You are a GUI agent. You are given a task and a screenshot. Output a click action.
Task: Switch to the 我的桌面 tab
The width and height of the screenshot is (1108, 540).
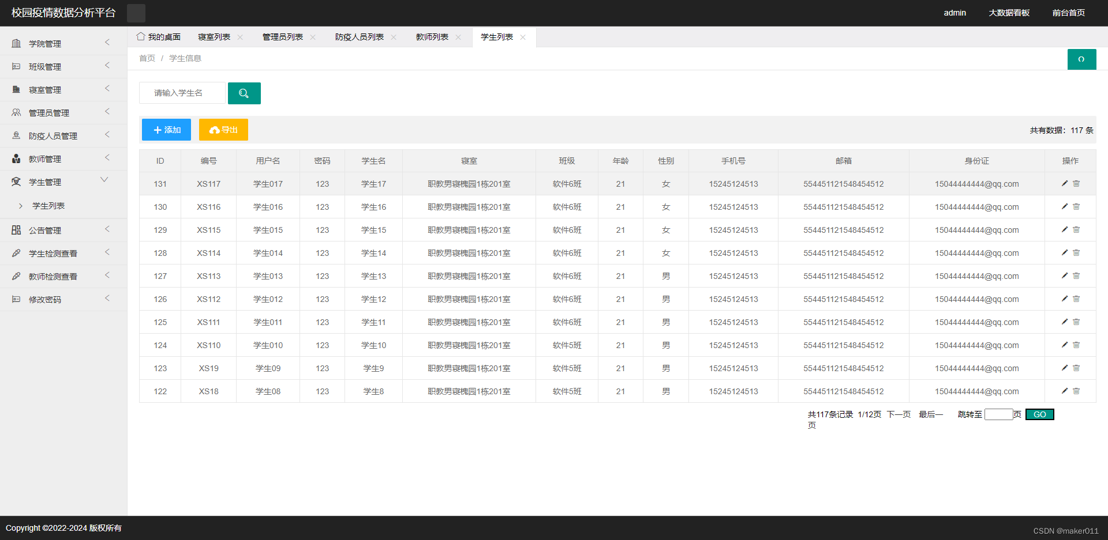[159, 37]
